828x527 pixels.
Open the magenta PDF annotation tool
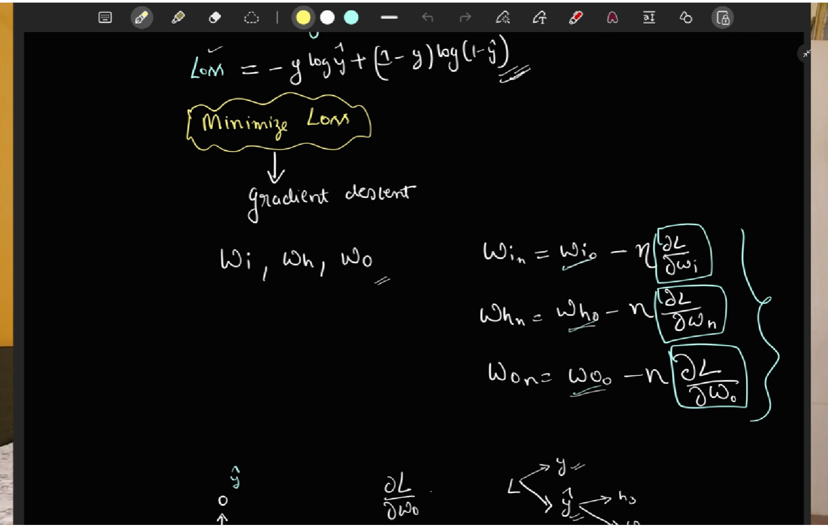click(x=612, y=18)
